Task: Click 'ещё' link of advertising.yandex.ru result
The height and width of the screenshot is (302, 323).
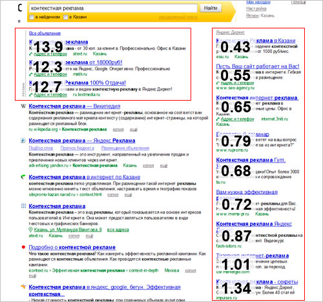Action: pos(163,166)
